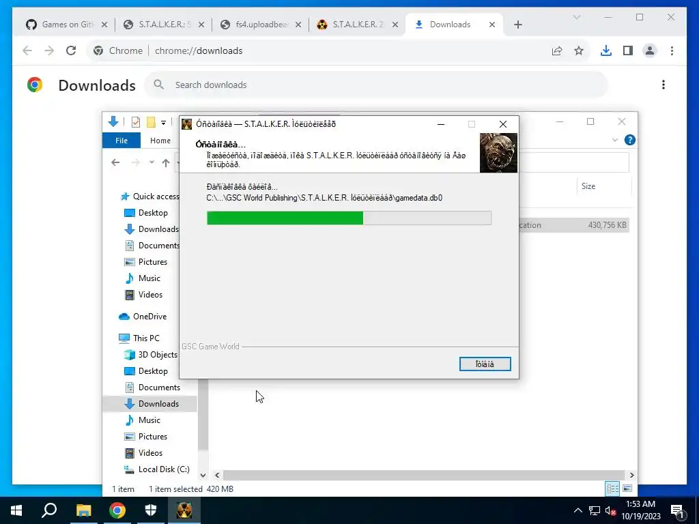Viewport: 699px width, 524px height.
Task: Open recent locations dropdown in Explorer
Action: [152, 162]
